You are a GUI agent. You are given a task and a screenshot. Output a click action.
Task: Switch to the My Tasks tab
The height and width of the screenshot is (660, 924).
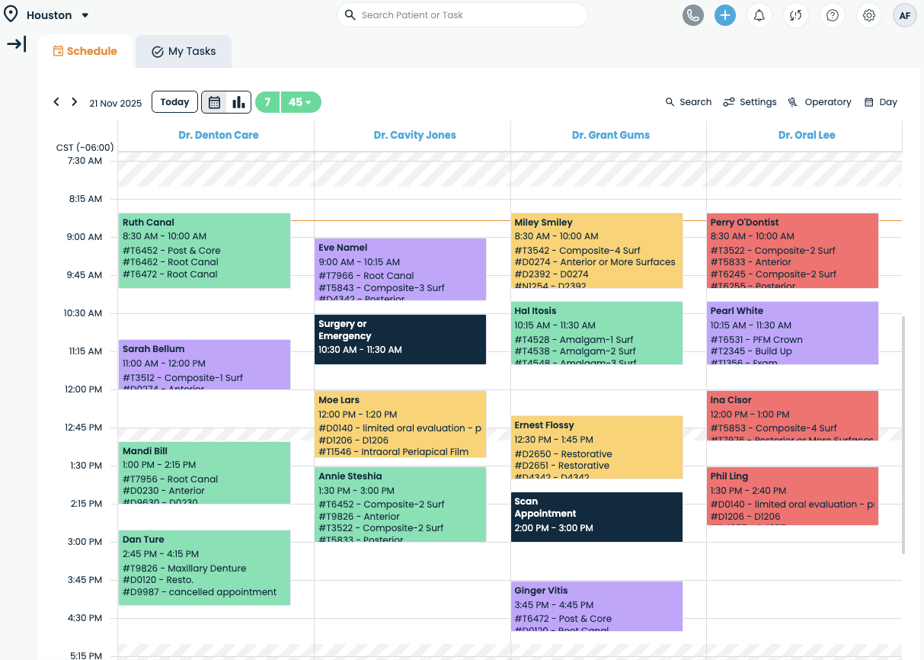pos(184,52)
